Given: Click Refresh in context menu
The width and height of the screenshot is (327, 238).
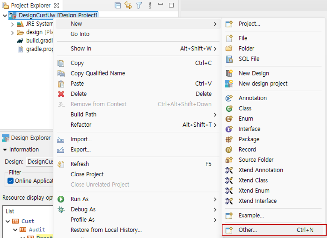Looking at the screenshot, I should 80,164.
